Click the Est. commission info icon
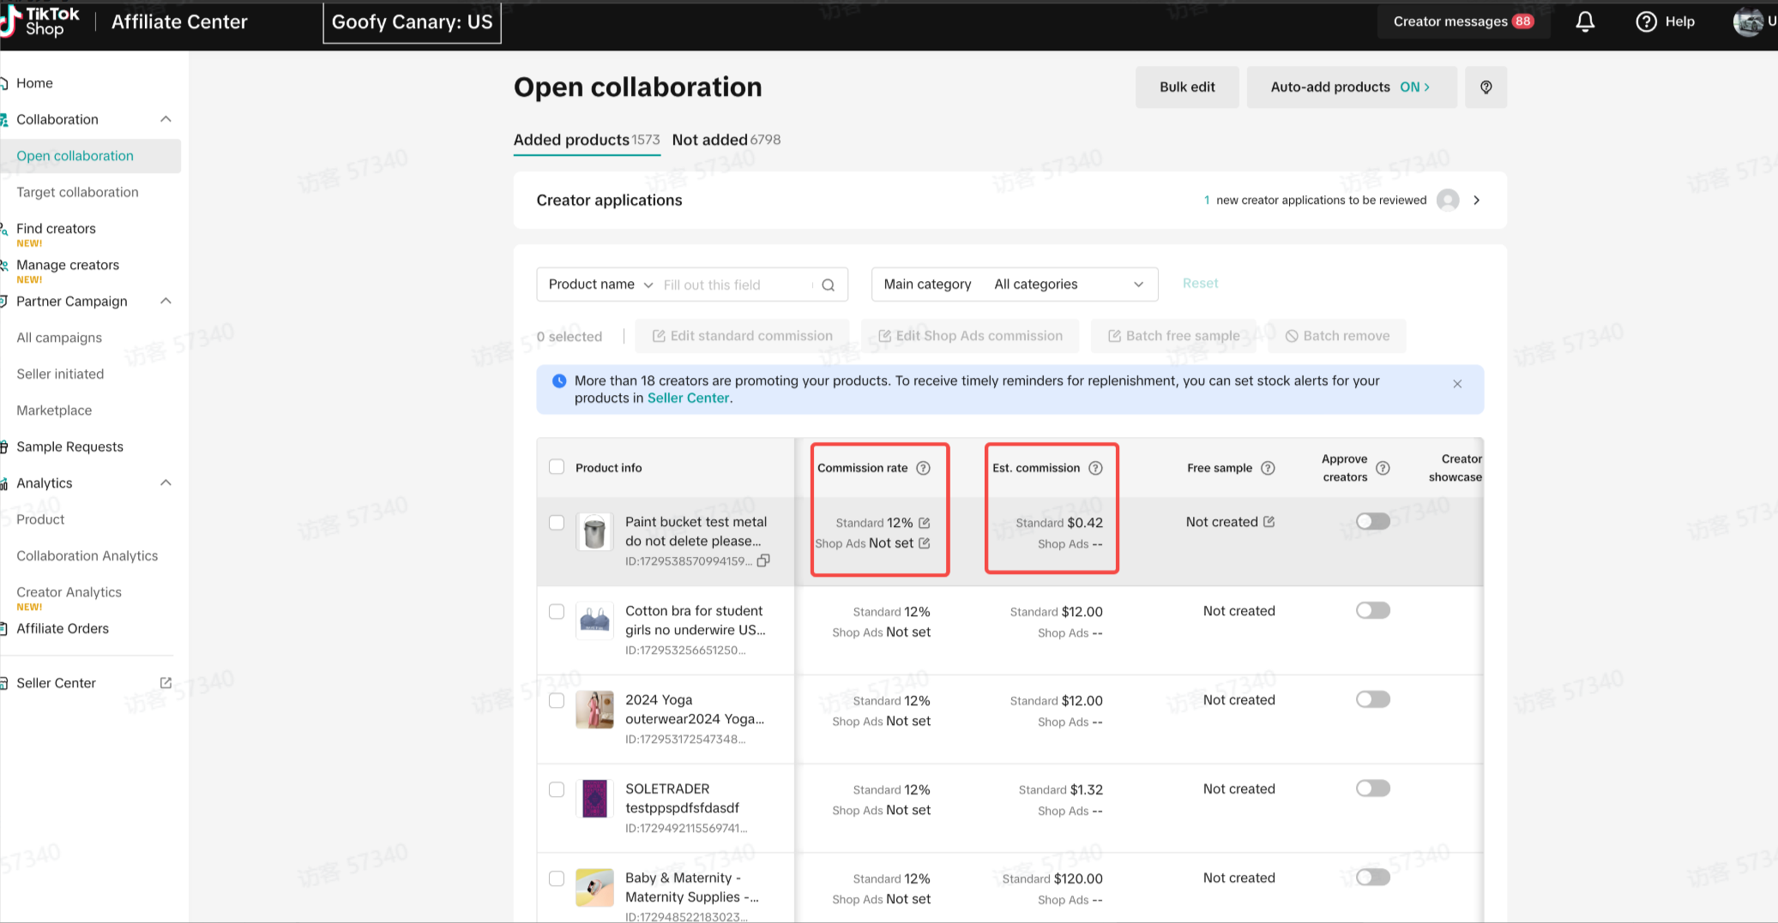Screen dimensions: 1778x923 (x=1095, y=468)
